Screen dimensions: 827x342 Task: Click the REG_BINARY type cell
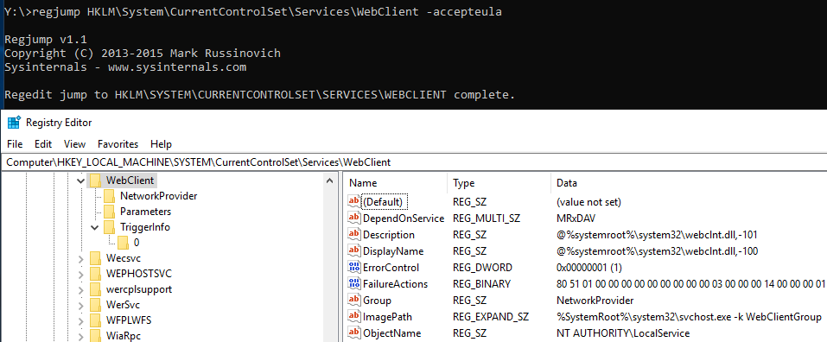pyautogui.click(x=481, y=284)
